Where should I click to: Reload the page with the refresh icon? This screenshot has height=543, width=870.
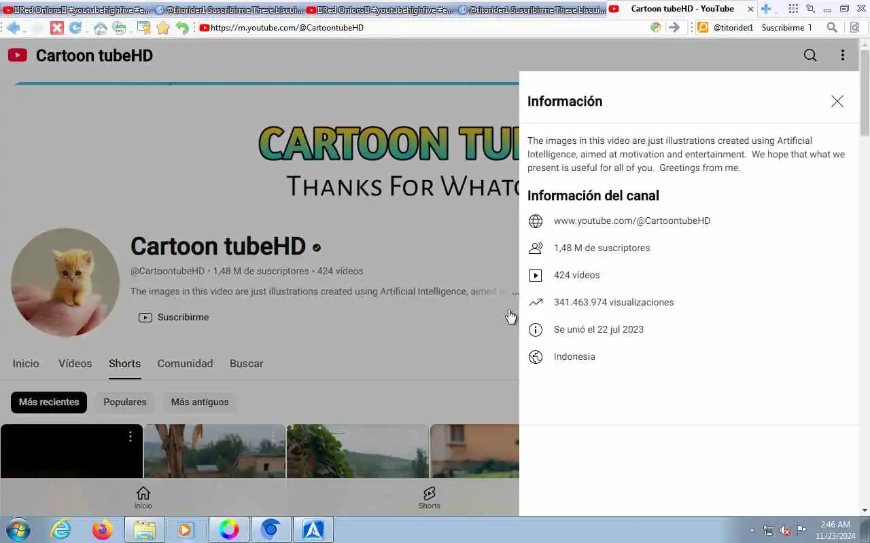pos(75,28)
